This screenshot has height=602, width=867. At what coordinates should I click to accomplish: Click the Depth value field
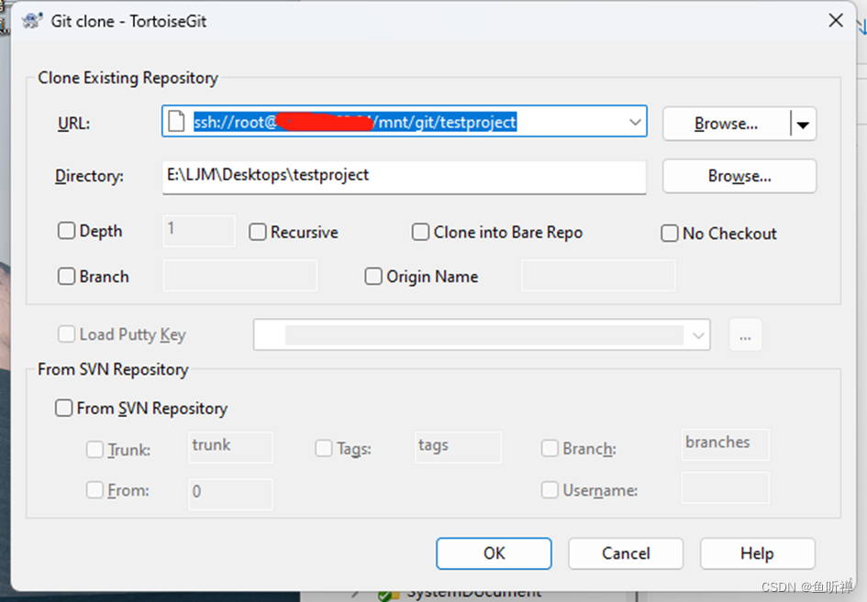pyautogui.click(x=199, y=231)
